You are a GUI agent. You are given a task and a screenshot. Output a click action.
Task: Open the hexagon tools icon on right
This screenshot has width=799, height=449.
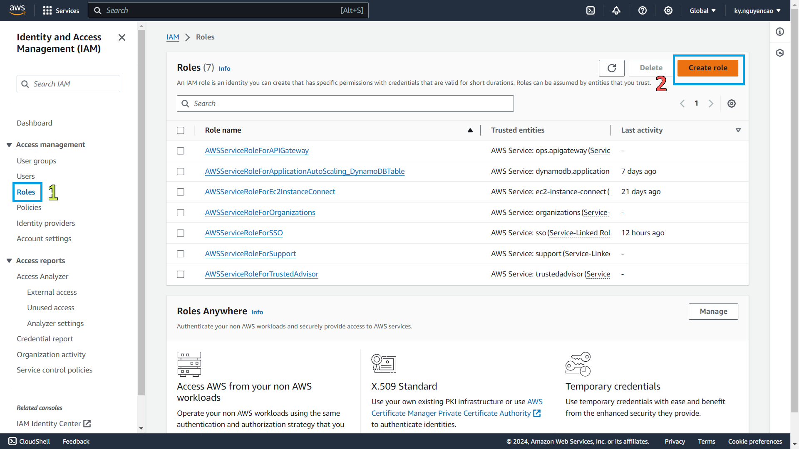tap(780, 53)
